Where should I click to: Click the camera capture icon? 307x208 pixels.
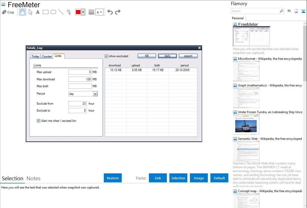tap(289, 11)
